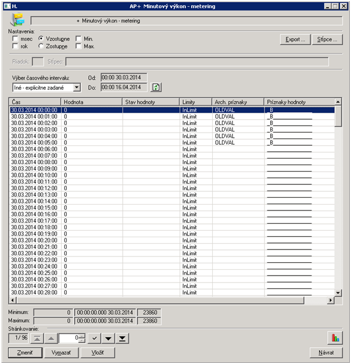
Task: Open the time interval selection dropdown
Action: tap(77, 87)
